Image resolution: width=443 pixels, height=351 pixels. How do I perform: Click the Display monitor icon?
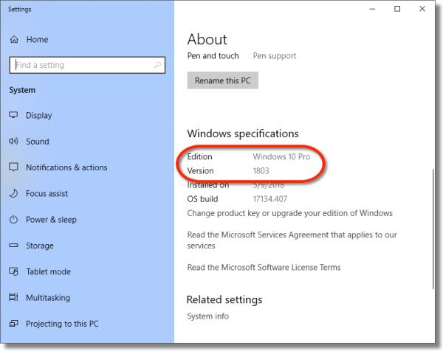click(13, 115)
